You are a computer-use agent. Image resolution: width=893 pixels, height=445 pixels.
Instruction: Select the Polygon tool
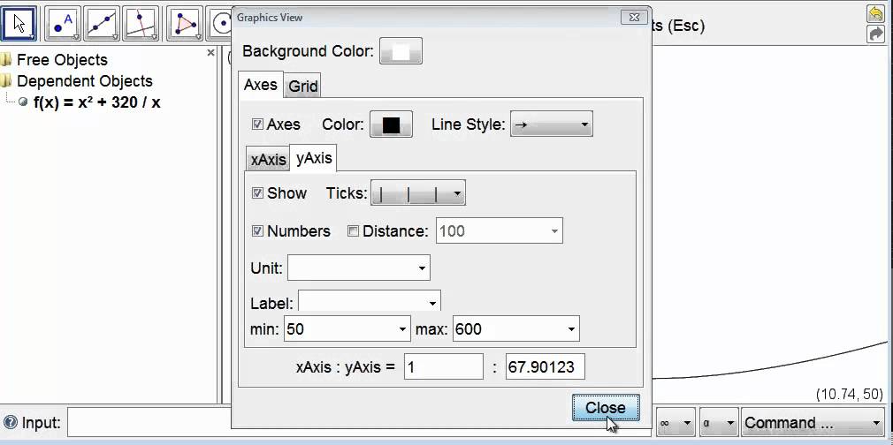184,24
